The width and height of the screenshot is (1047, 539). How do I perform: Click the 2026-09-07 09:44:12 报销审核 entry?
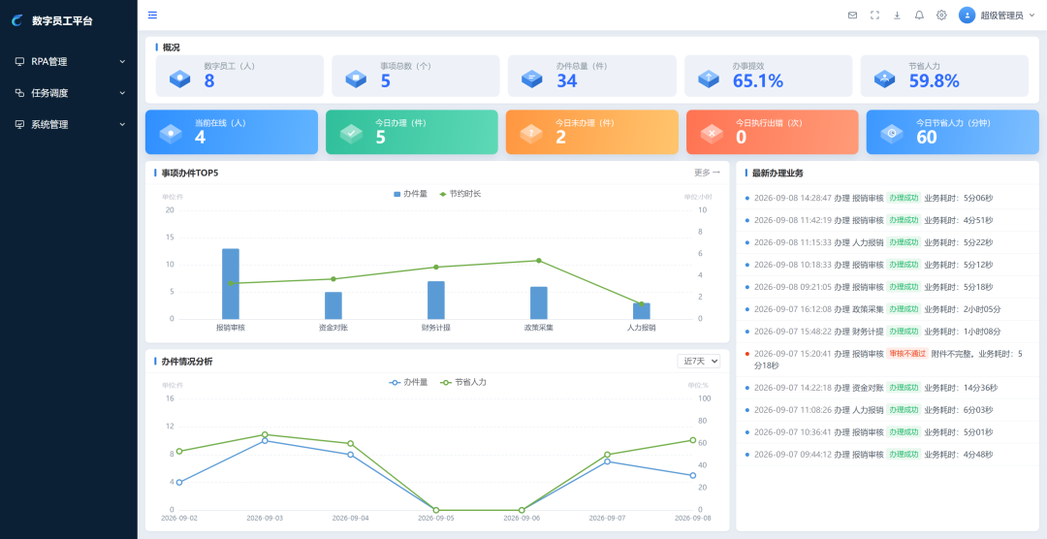pos(887,455)
